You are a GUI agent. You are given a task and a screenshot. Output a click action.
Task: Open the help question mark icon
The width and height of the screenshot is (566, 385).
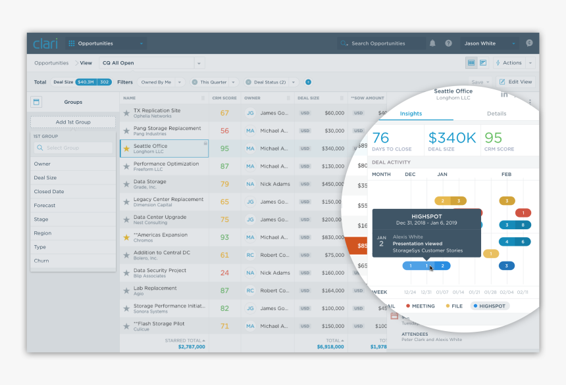(448, 43)
